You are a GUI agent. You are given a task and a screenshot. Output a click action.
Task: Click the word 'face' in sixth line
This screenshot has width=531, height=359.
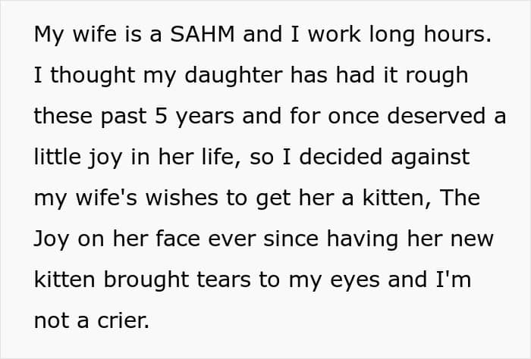pyautogui.click(x=178, y=239)
